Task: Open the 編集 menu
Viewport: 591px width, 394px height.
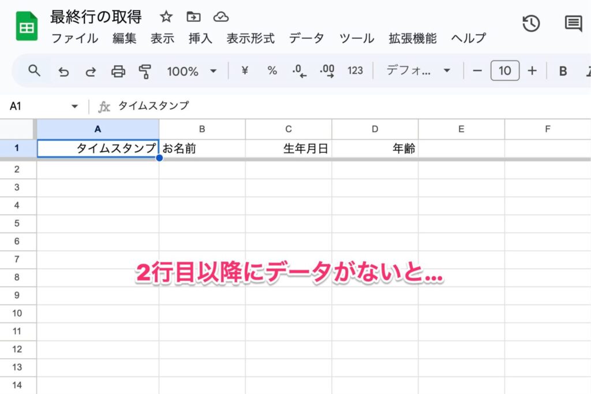Action: tap(124, 38)
